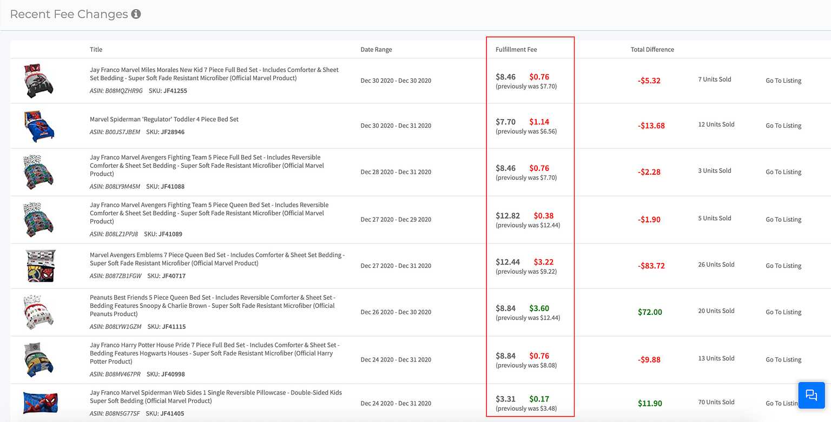Open Avengers Fighting Team Full set thumbnail
Screen dimensions: 831x422
39,172
